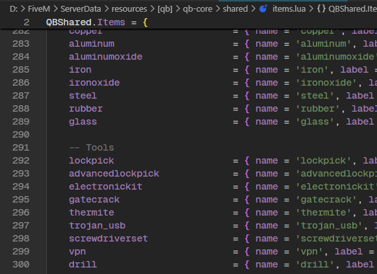This screenshot has width=377, height=274.
Task: Click the string 'steel' on line 287
Action: point(315,95)
